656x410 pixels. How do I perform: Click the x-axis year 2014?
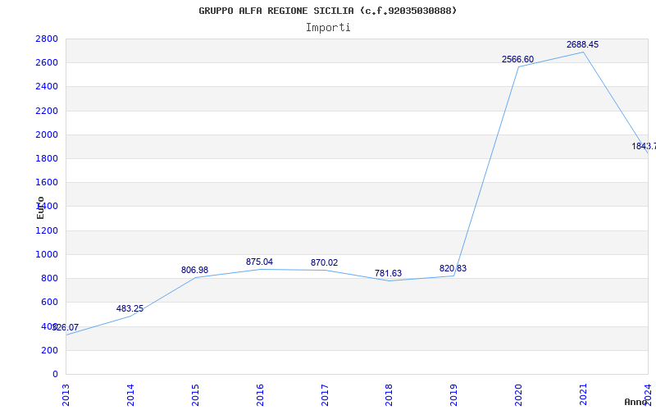click(130, 395)
